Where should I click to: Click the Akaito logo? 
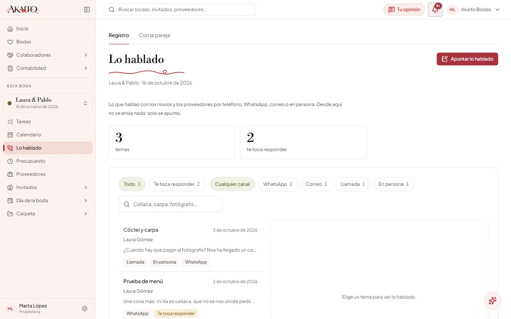point(23,10)
